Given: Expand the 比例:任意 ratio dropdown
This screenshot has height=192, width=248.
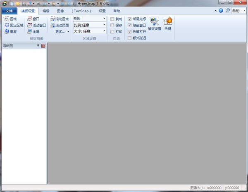Looking at the screenshot, I should [x=89, y=25].
